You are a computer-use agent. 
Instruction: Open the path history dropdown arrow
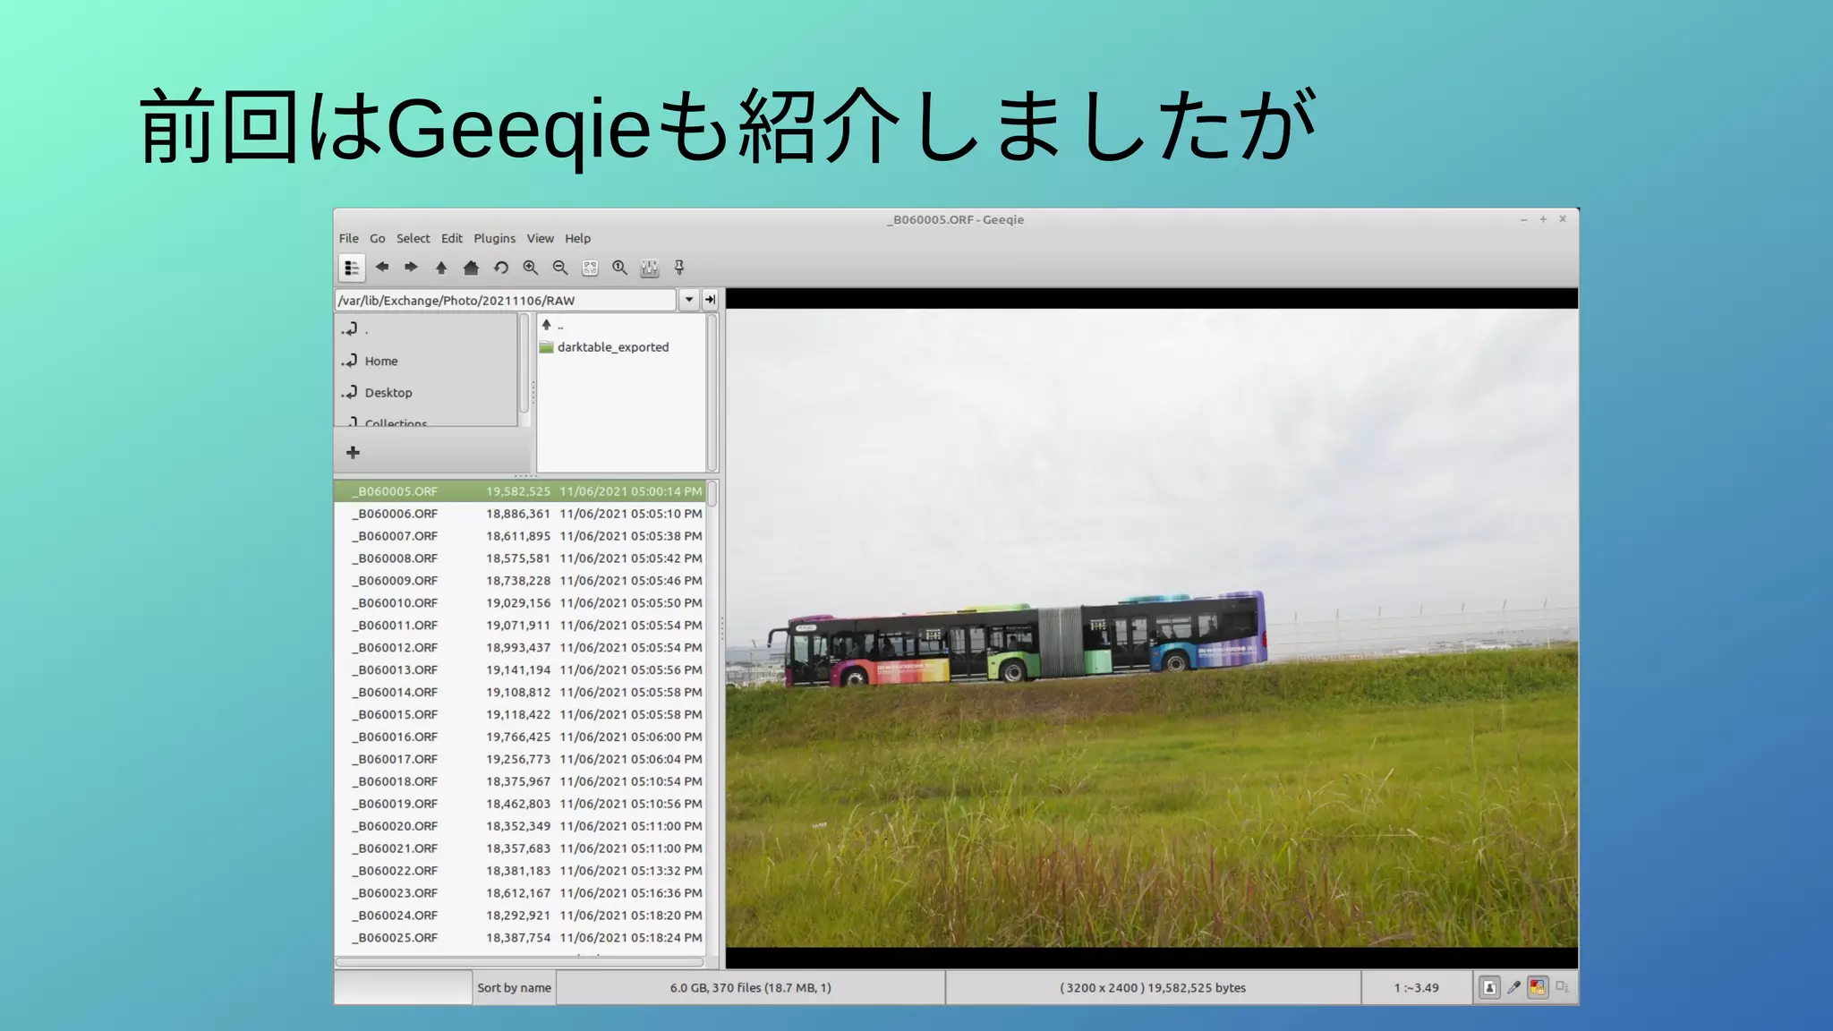[x=689, y=300]
